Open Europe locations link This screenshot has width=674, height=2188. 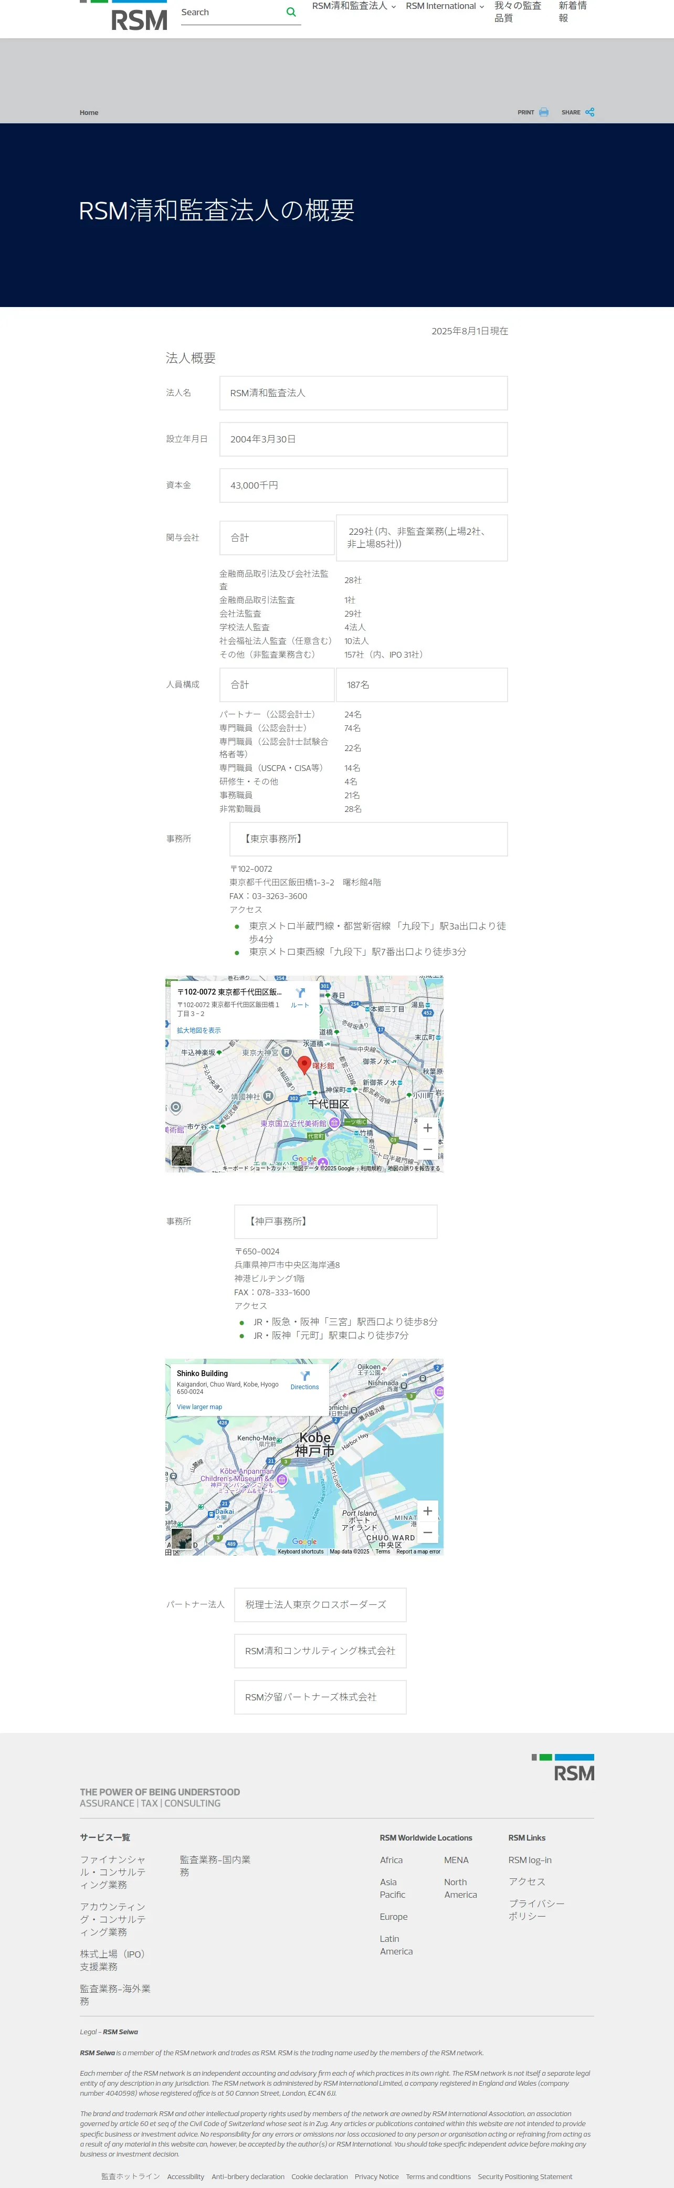pyautogui.click(x=394, y=1916)
